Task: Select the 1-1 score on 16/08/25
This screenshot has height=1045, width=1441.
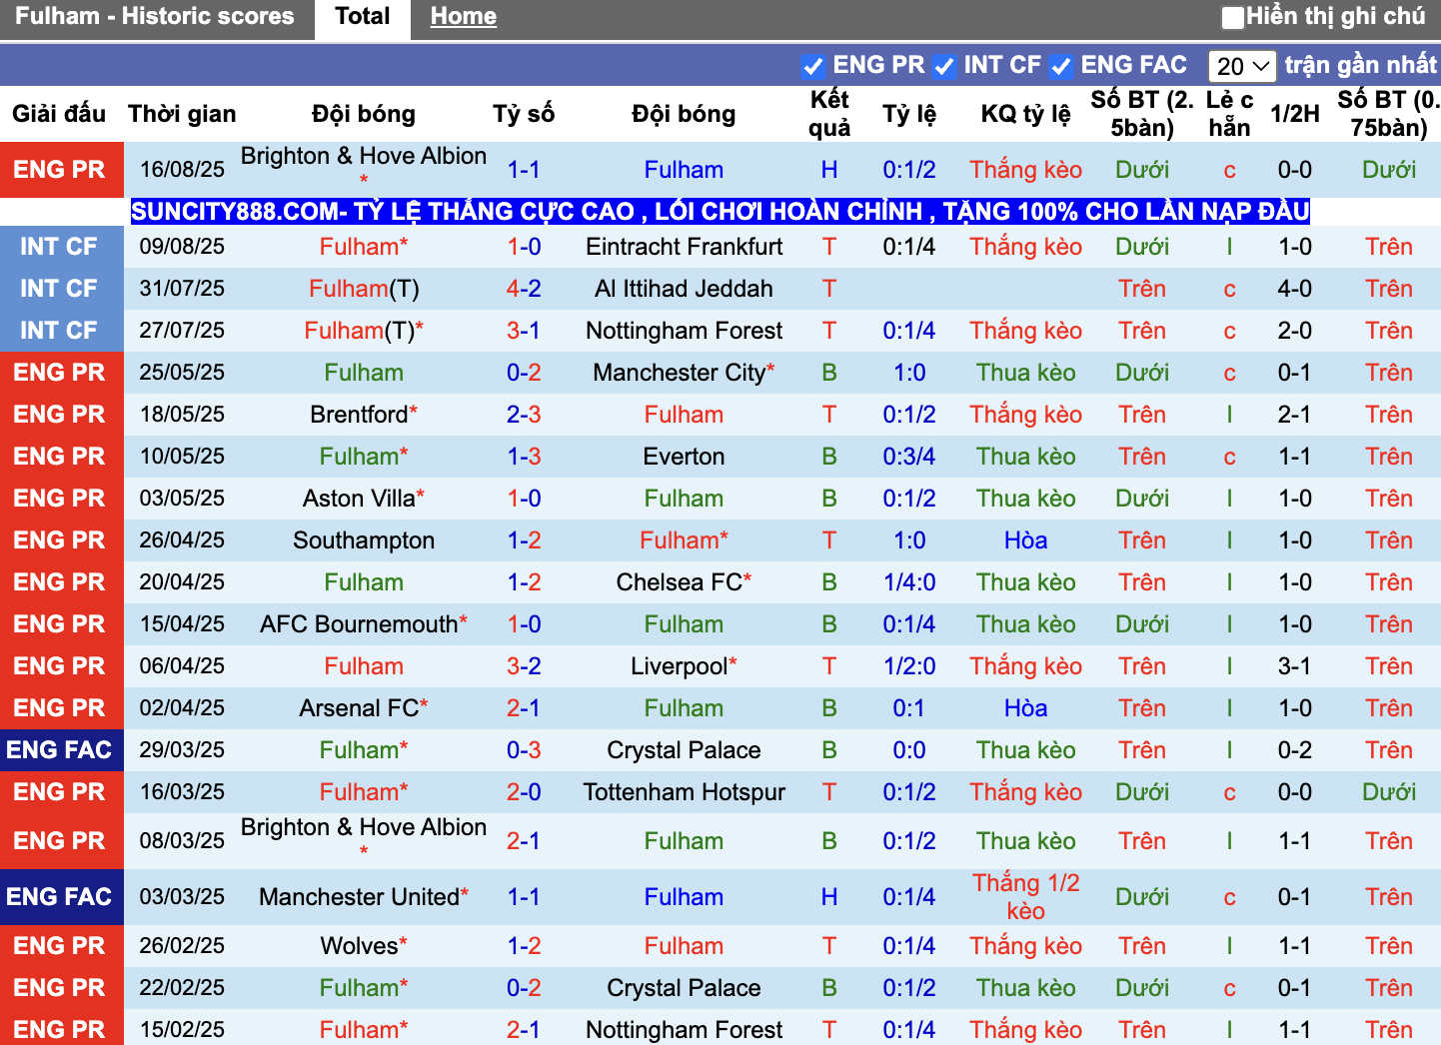Action: tap(524, 170)
